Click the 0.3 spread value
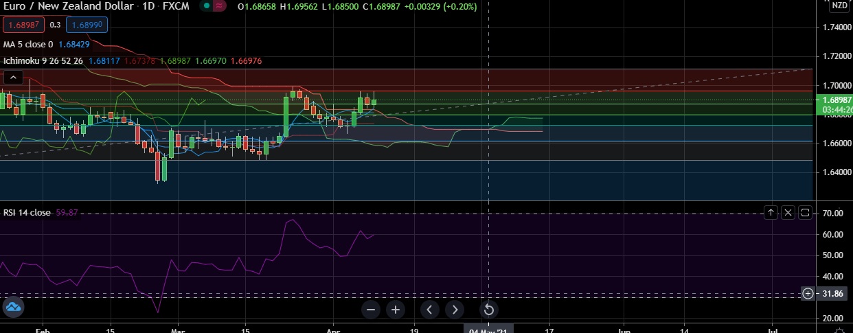853x333 pixels. click(55, 25)
